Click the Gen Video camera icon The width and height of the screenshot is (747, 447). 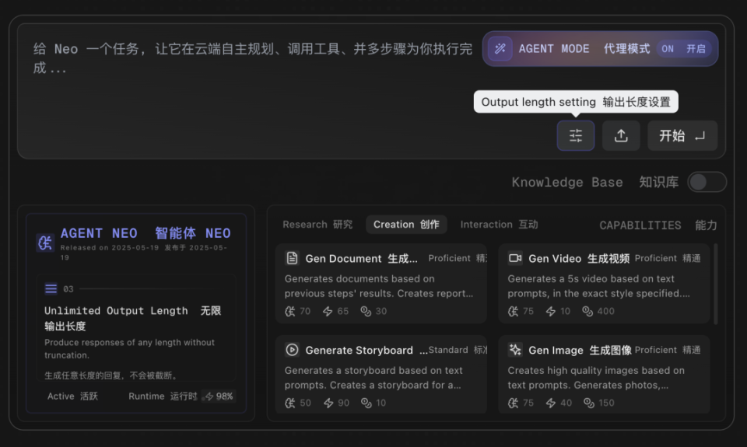(515, 258)
